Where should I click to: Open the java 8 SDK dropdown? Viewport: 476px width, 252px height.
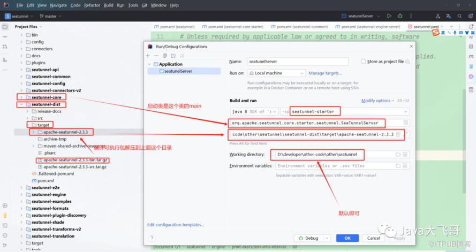click(x=254, y=112)
